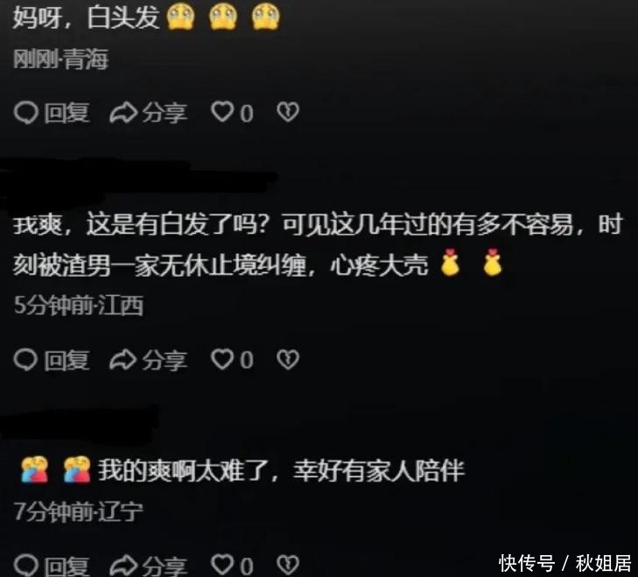Tap share arrow icon under Qinghai comment
Viewport: 638px width, 577px height.
123,113
